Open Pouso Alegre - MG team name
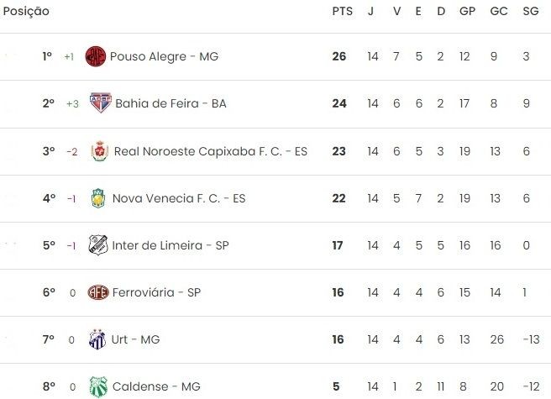 click(164, 56)
